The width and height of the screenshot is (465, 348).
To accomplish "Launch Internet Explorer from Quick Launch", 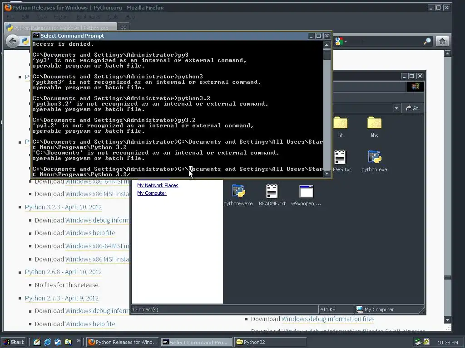I will 47,342.
